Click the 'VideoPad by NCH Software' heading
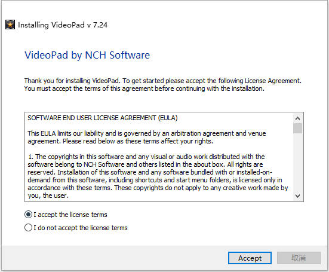 [87, 55]
